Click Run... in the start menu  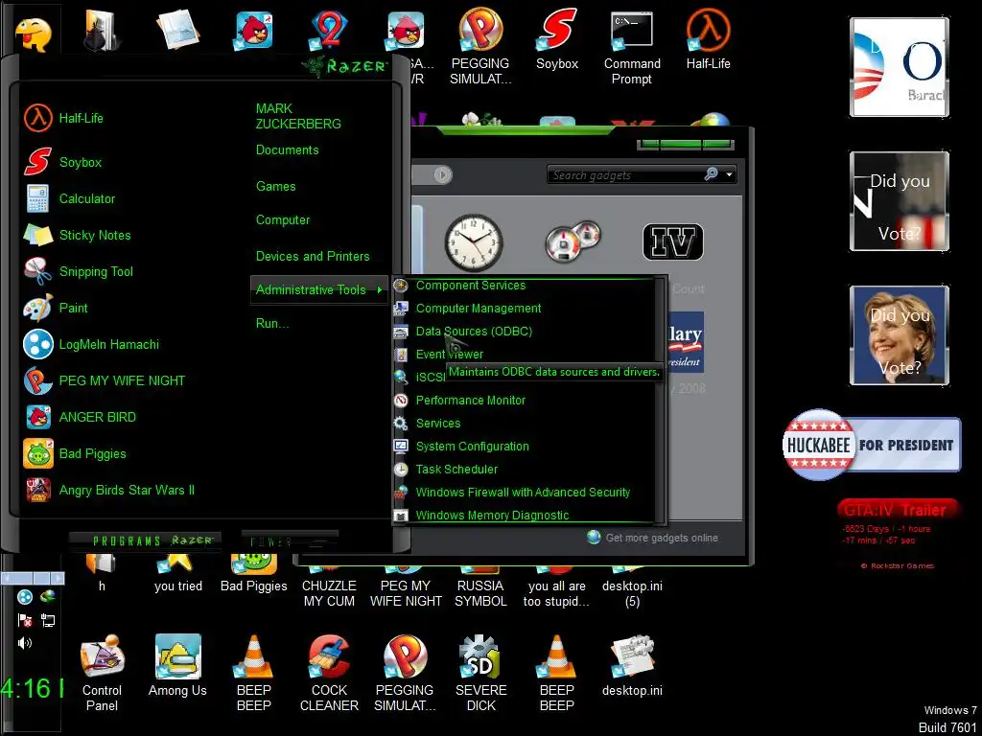click(271, 324)
